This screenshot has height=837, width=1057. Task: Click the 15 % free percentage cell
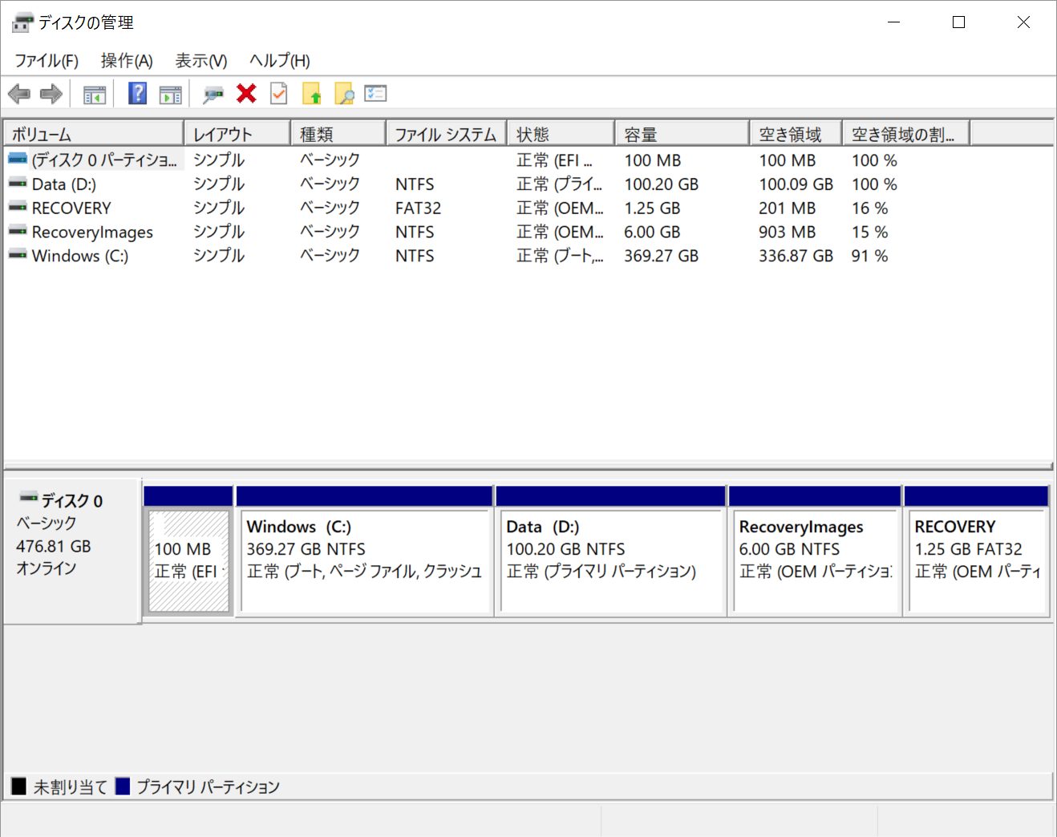(x=870, y=232)
